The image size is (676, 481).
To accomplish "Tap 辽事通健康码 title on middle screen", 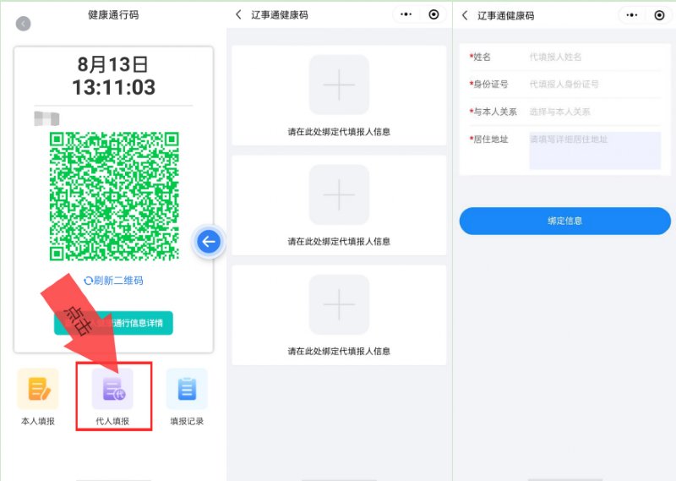I will 280,15.
